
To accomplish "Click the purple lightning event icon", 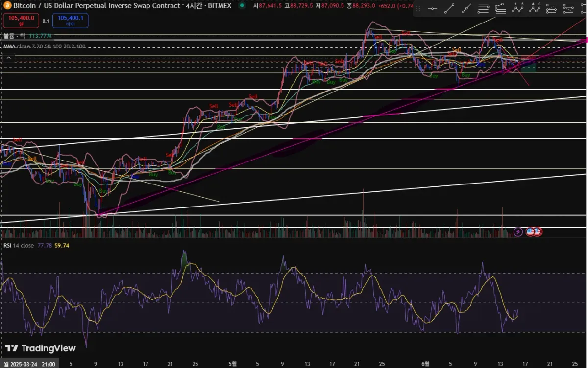I will pyautogui.click(x=518, y=231).
